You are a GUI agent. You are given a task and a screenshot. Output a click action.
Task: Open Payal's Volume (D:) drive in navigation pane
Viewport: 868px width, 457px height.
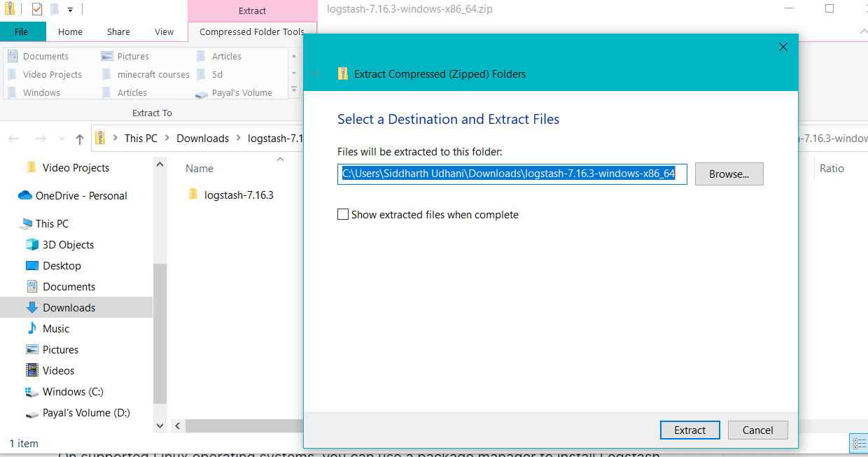coord(86,412)
